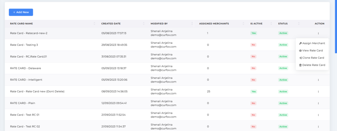The image size is (337, 131).
Task: Click Active status badge for Testing 3
Action: coord(283,45)
